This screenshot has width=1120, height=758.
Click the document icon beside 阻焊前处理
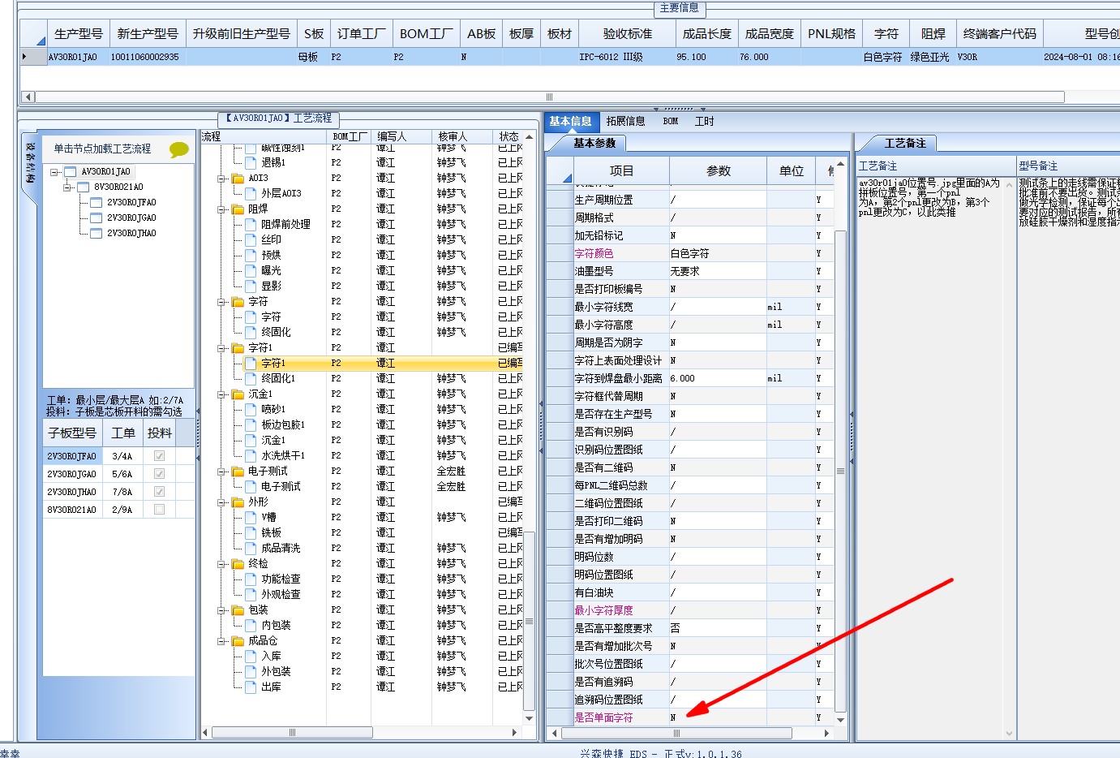tap(251, 225)
